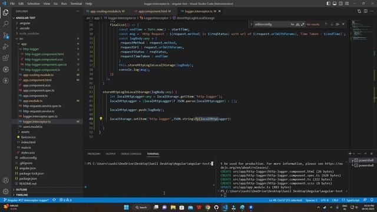Toggle Primary Side Bar layout button
The height and width of the screenshot is (212, 377).
coord(329,4)
